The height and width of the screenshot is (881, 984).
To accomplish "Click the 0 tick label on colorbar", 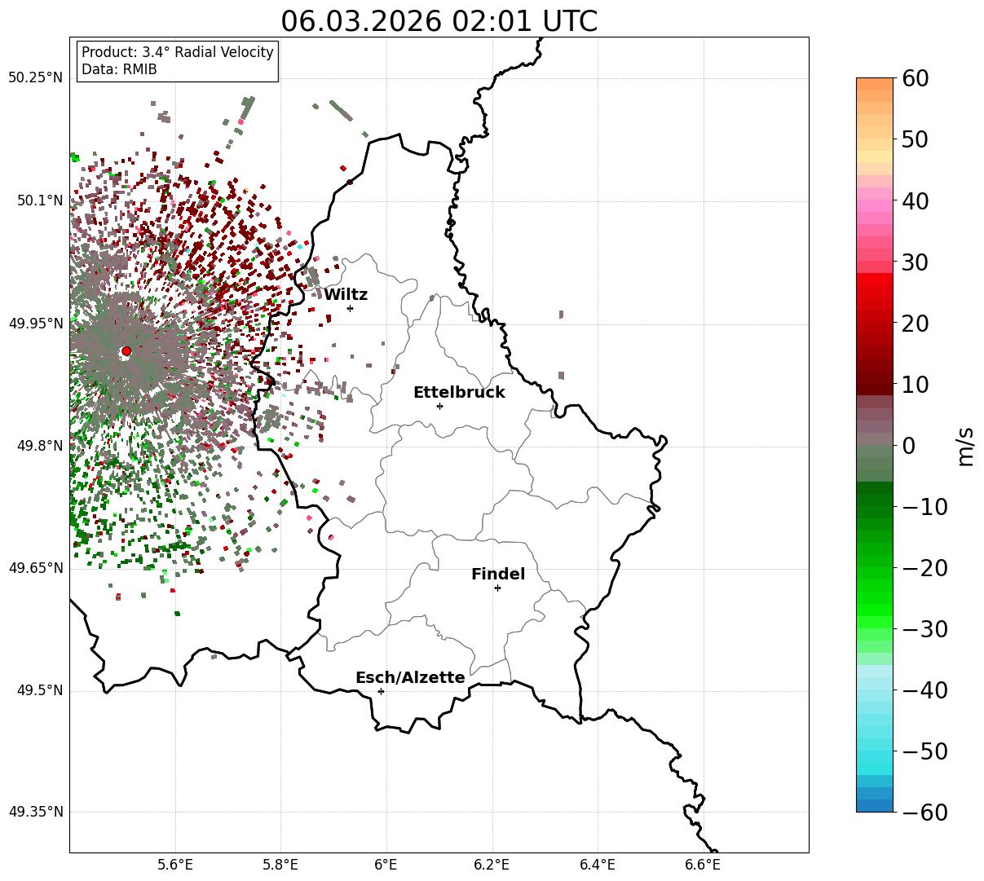I will coord(909,446).
